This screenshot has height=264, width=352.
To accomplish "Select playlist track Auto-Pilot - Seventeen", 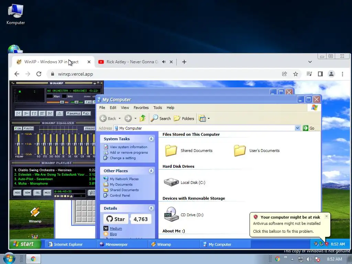I will 54,179.
